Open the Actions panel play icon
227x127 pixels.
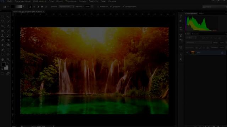point(181,21)
